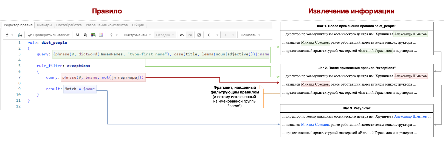445x148 pixels.
Task: Click highlighted Александр Шмыгов in Шаг 2
Action: tap(410, 76)
